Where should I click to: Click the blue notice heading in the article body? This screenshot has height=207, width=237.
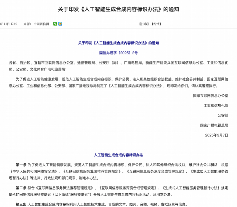click(118, 43)
